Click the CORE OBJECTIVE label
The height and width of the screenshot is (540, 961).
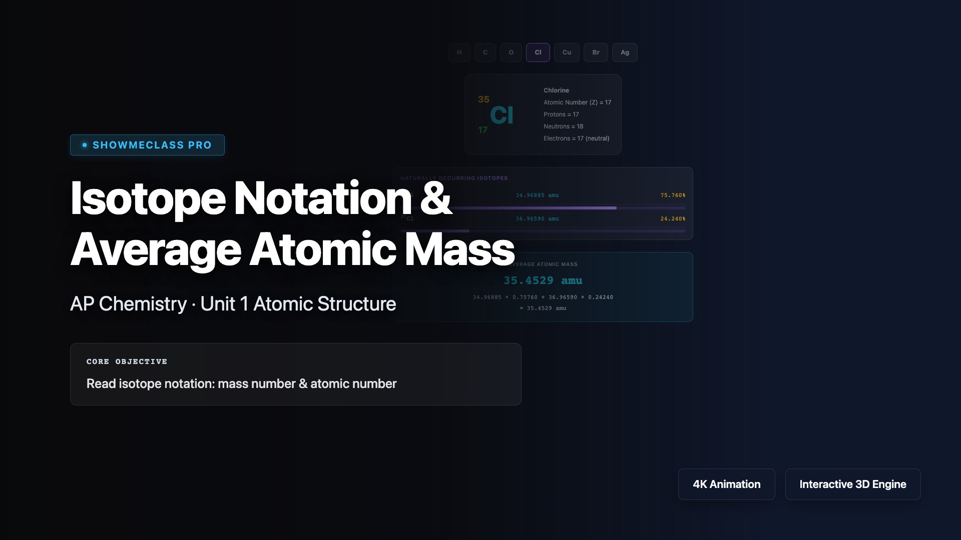127,361
